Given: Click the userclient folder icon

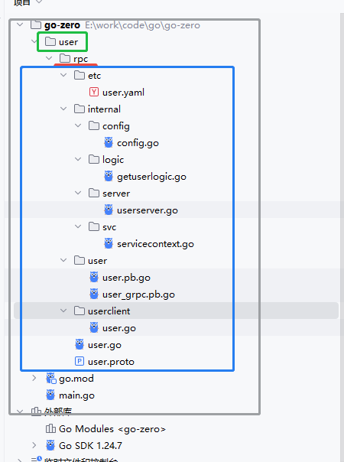Looking at the screenshot, I should [x=80, y=311].
